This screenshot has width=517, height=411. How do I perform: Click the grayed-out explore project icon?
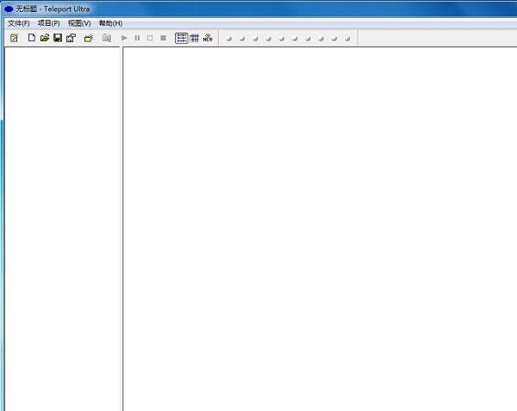click(107, 38)
